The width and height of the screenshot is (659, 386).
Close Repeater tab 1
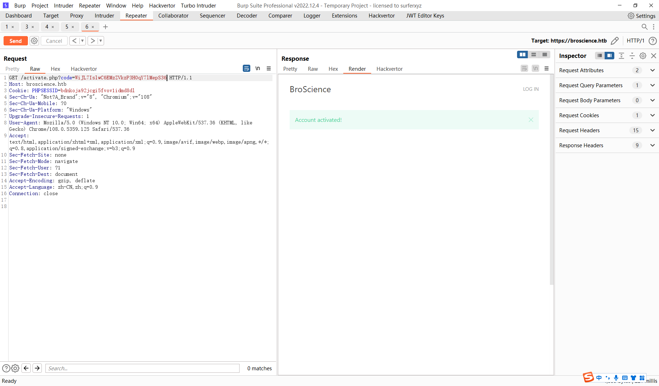point(13,27)
